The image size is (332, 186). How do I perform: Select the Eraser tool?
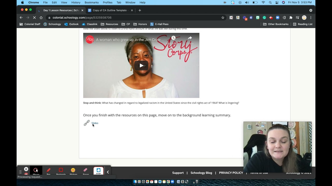click(86, 171)
